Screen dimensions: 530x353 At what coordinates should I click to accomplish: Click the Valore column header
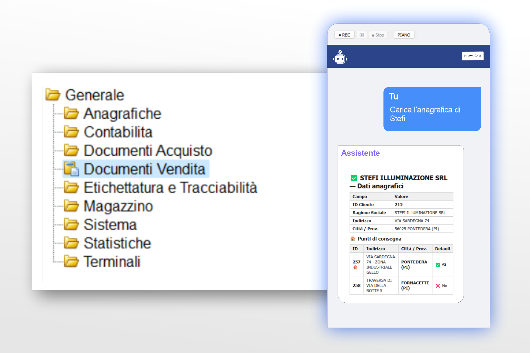[422, 196]
